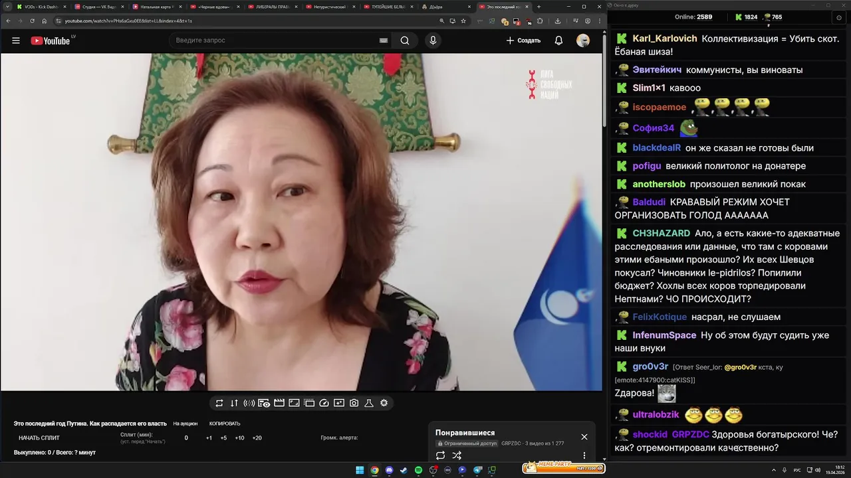This screenshot has width=851, height=478.
Task: Switch to Студия — VK Видео tab
Action: pos(98,7)
